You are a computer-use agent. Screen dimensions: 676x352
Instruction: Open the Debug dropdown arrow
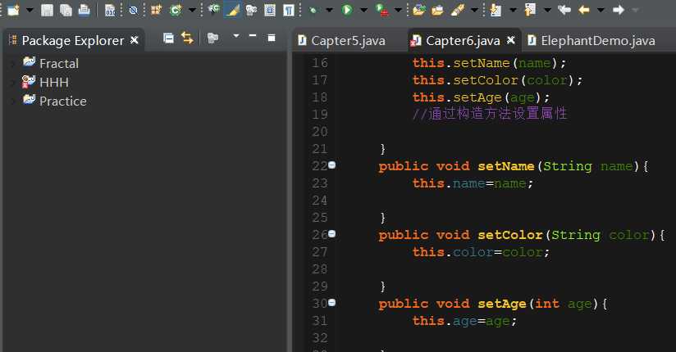[x=329, y=10]
